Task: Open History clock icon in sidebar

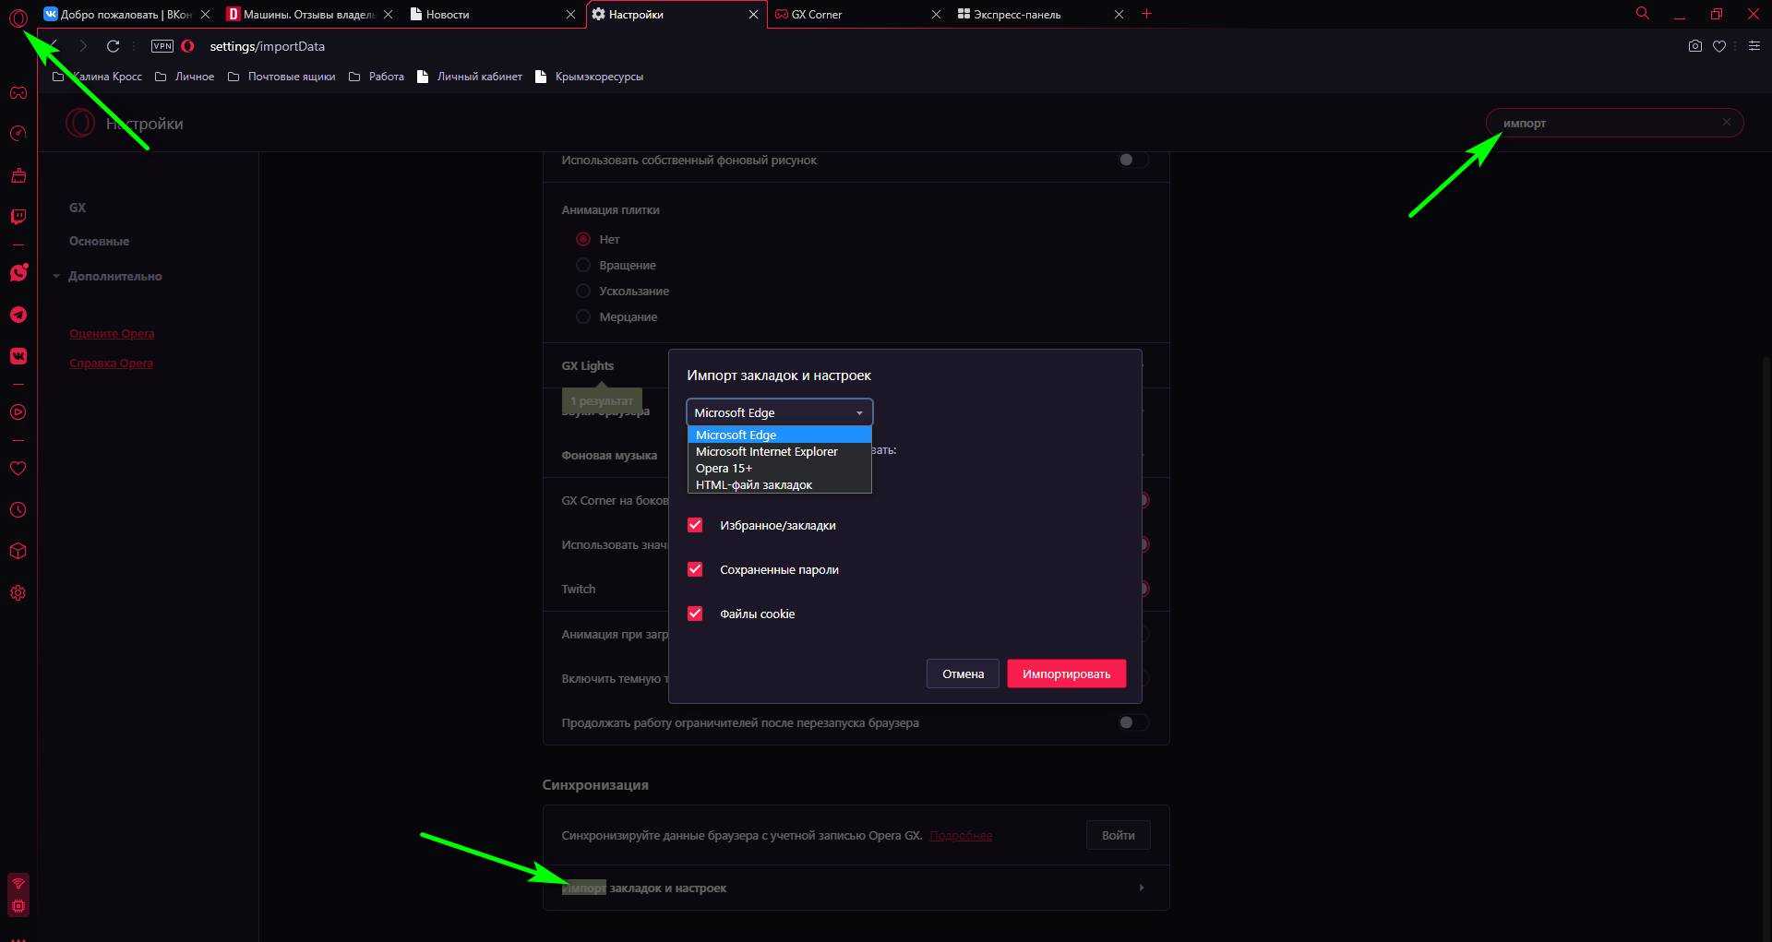Action: coord(18,510)
